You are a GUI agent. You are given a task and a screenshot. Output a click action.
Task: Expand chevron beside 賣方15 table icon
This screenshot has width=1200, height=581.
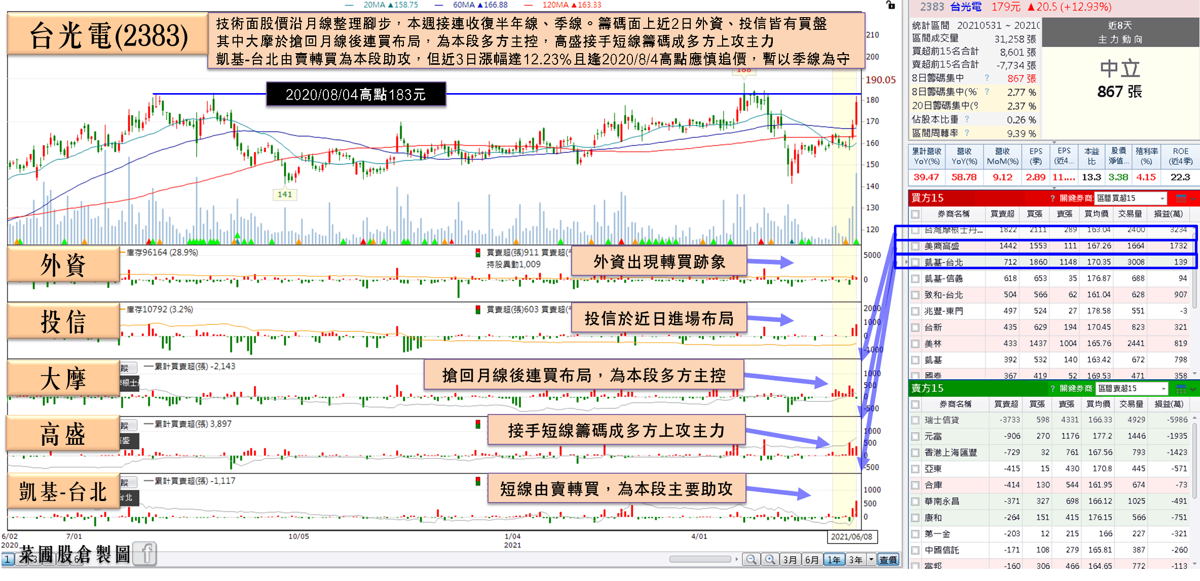click(1193, 389)
